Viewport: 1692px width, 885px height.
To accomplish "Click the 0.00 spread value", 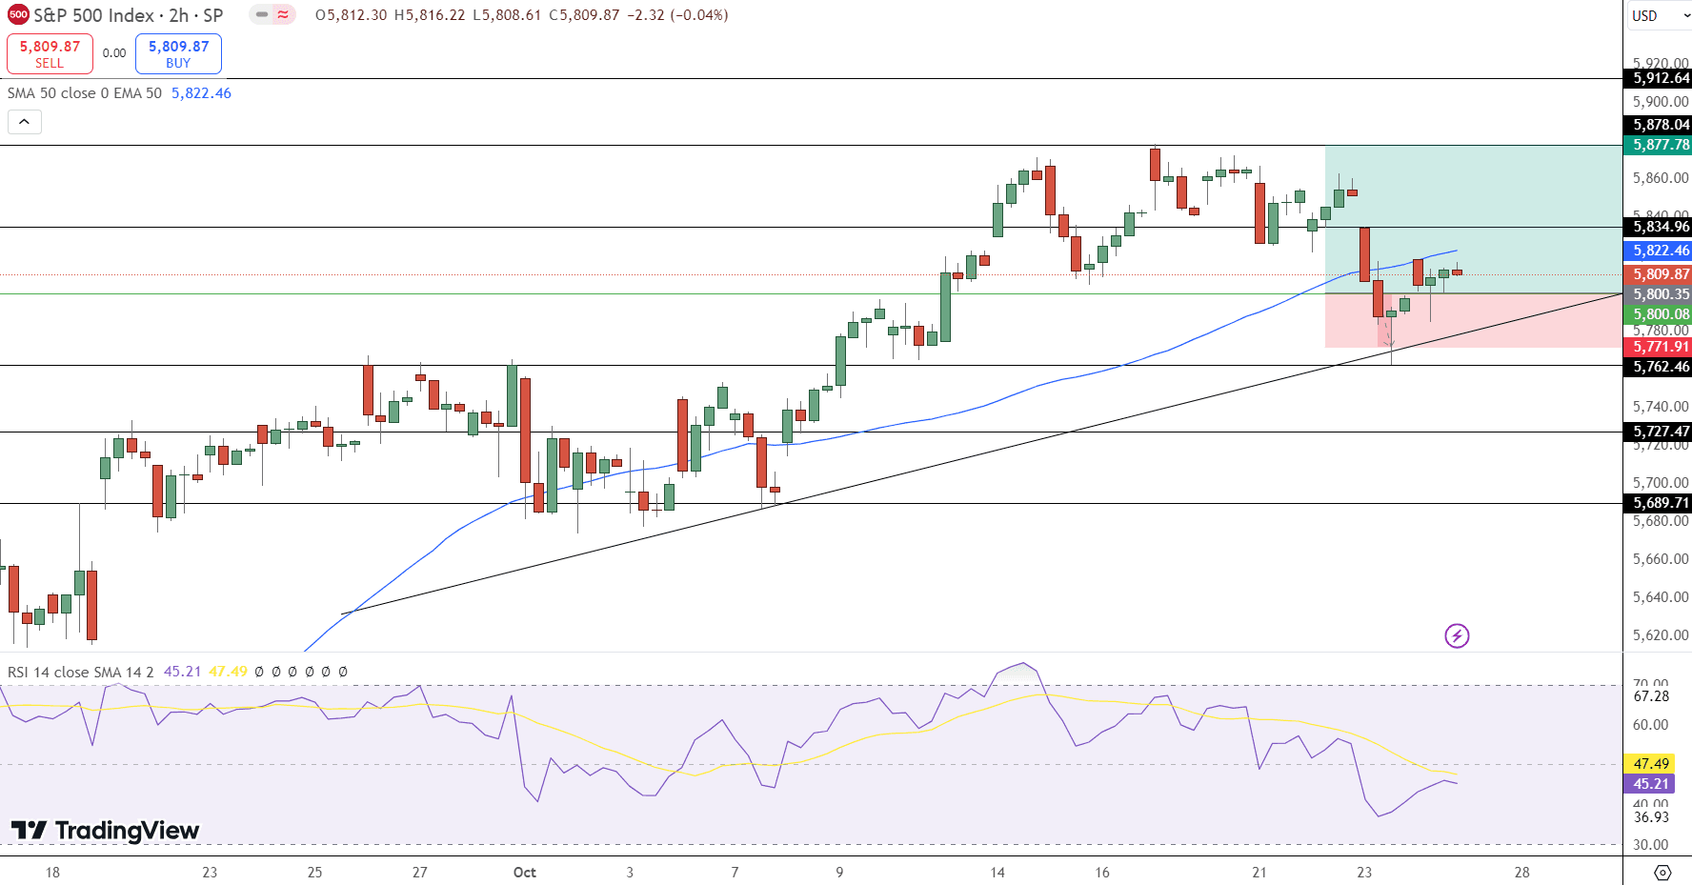I will pyautogui.click(x=114, y=53).
